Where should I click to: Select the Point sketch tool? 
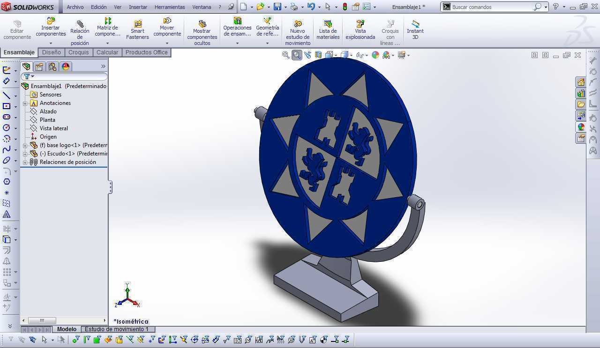pos(7,193)
